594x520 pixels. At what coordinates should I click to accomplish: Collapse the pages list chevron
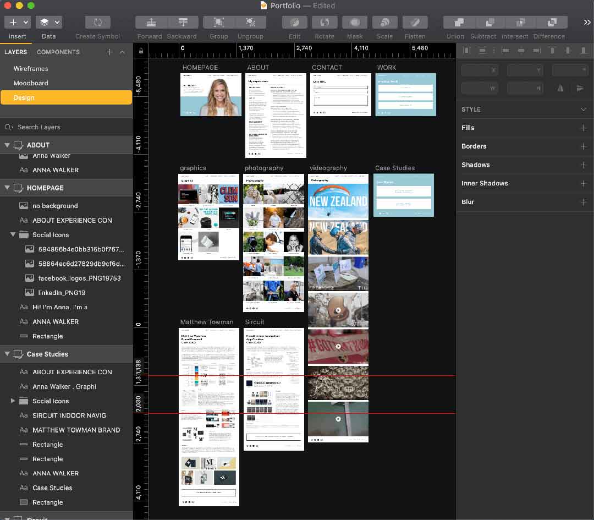(x=123, y=52)
